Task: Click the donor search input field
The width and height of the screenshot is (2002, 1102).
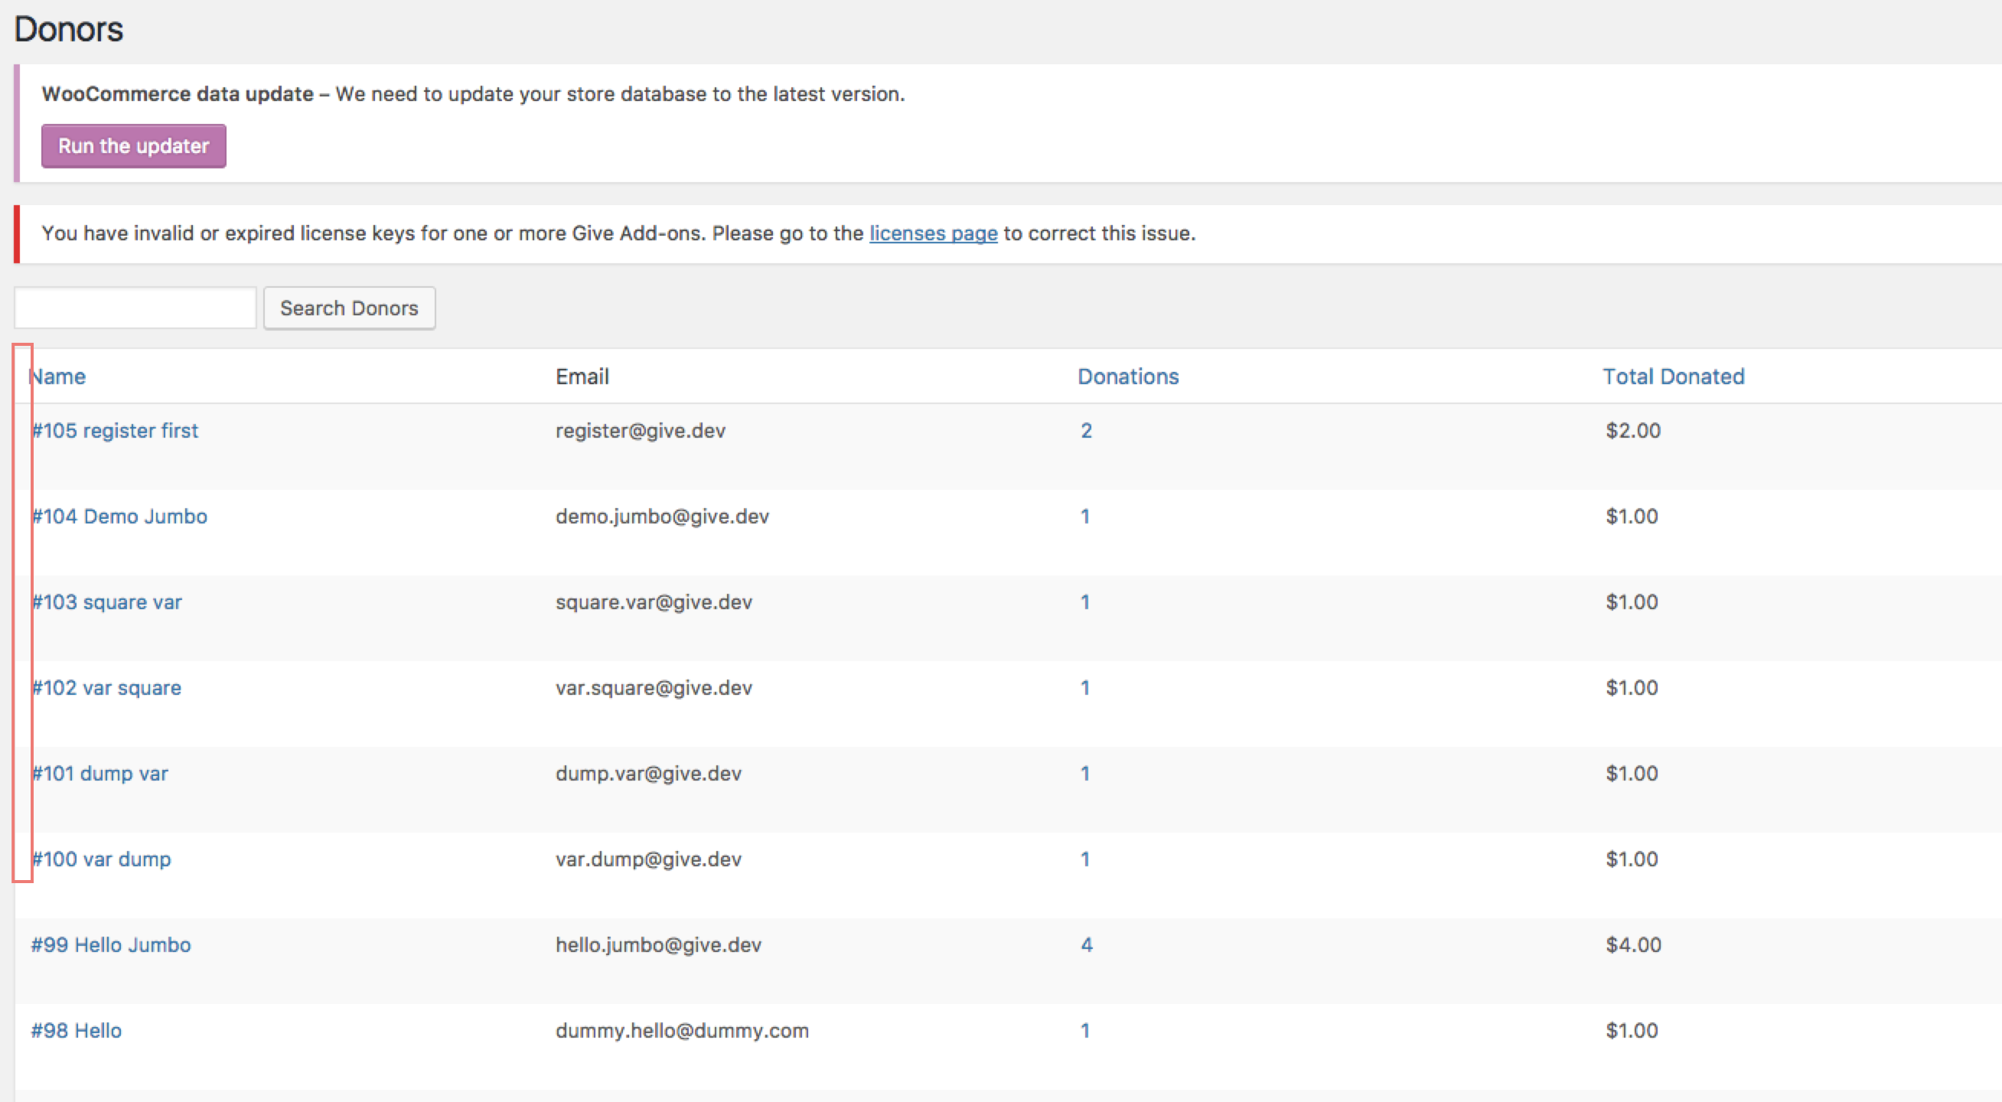Action: pyautogui.click(x=134, y=307)
